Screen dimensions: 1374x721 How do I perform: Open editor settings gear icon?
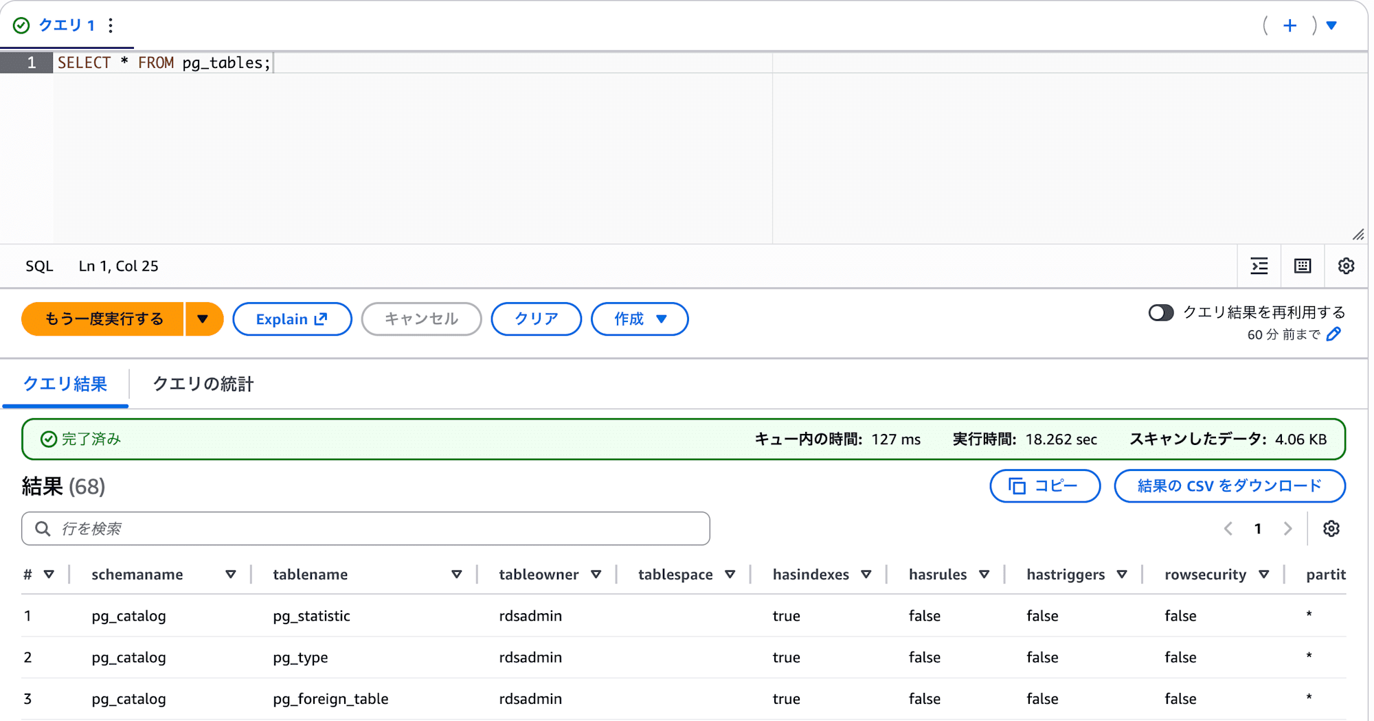click(1345, 266)
